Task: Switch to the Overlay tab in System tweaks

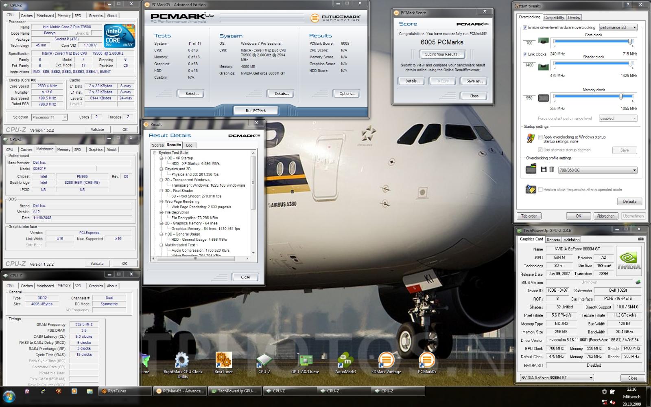Action: point(574,18)
